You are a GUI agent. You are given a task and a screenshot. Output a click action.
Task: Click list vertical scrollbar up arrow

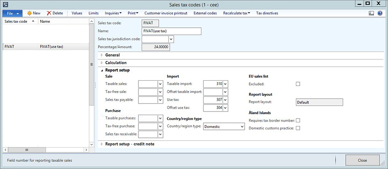91,22
